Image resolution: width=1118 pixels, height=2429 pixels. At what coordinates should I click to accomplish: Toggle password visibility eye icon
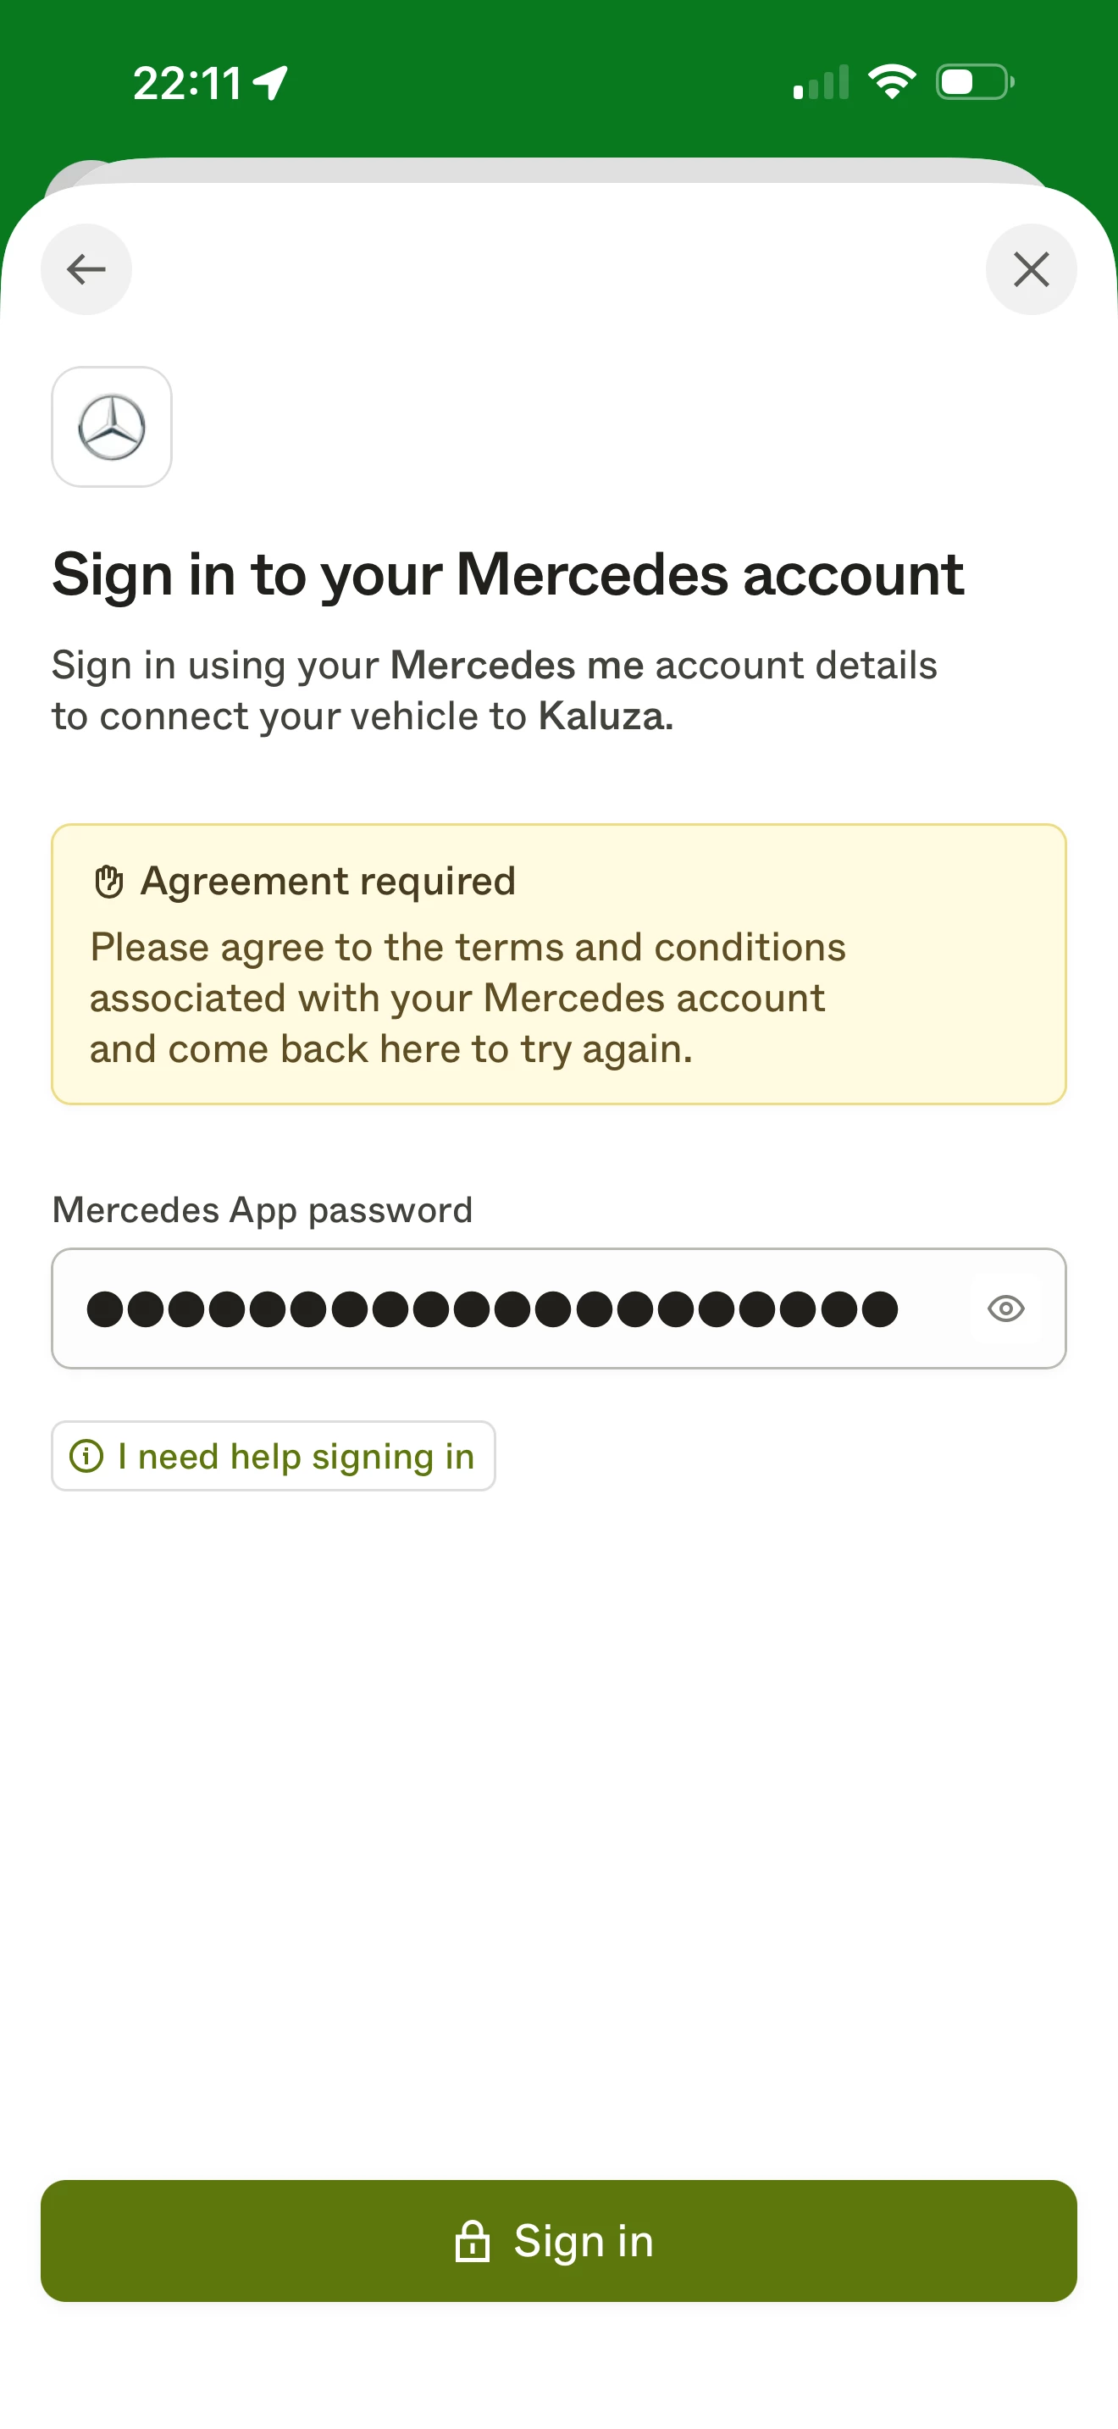(1005, 1309)
